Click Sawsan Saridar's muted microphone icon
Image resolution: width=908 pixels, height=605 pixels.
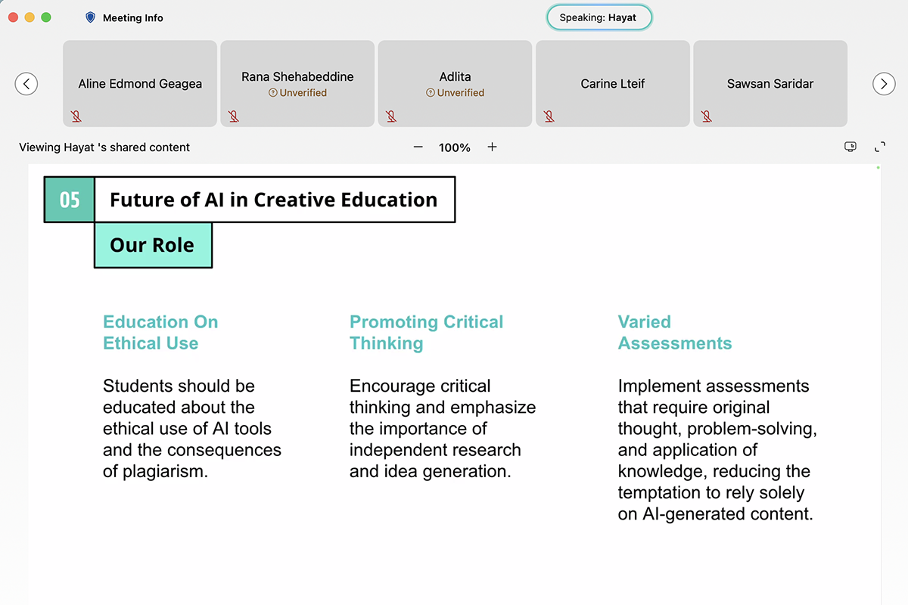707,116
